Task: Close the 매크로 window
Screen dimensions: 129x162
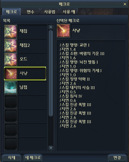Action: [x=125, y=4]
